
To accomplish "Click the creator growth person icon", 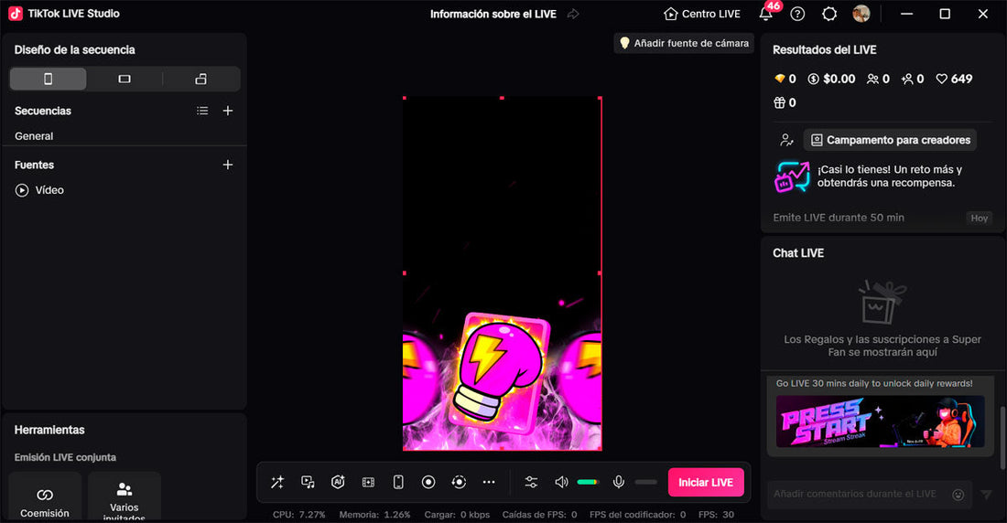I will (x=786, y=140).
